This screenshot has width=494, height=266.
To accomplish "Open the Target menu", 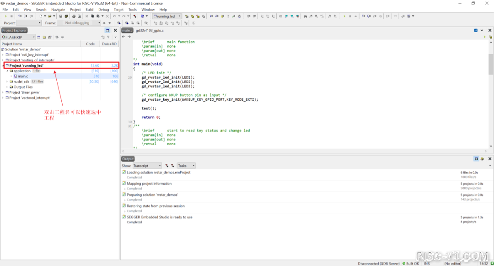I will [119, 10].
